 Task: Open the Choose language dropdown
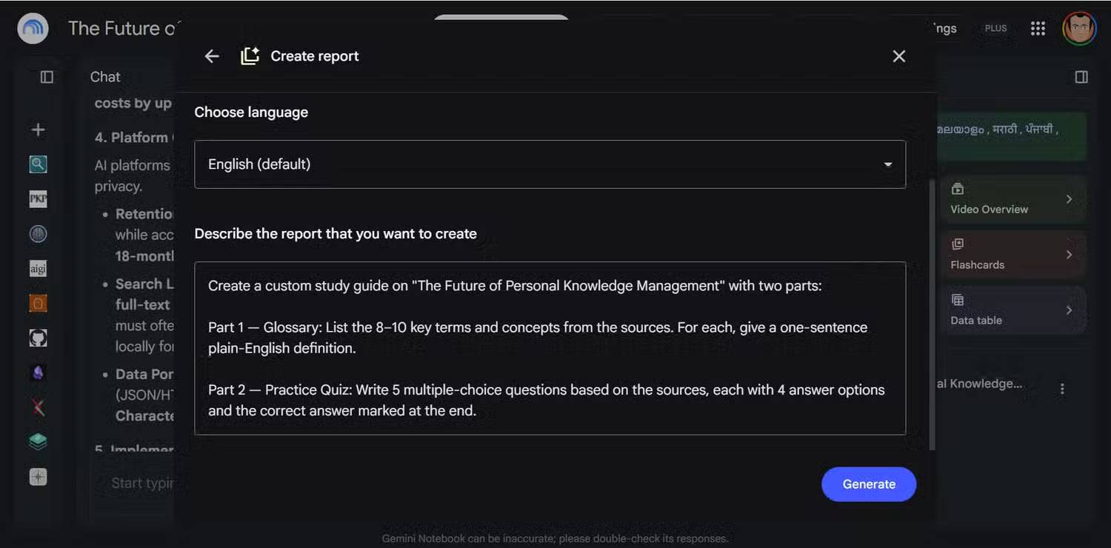tap(550, 164)
